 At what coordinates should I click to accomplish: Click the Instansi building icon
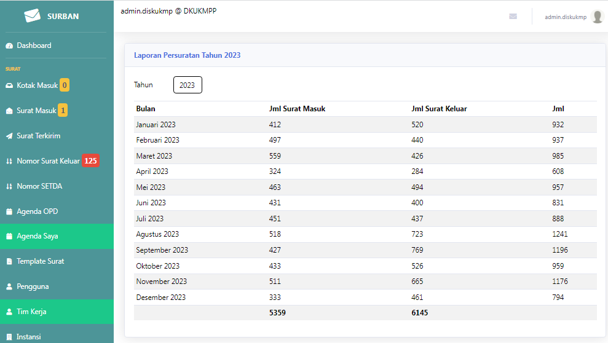[x=9, y=337]
